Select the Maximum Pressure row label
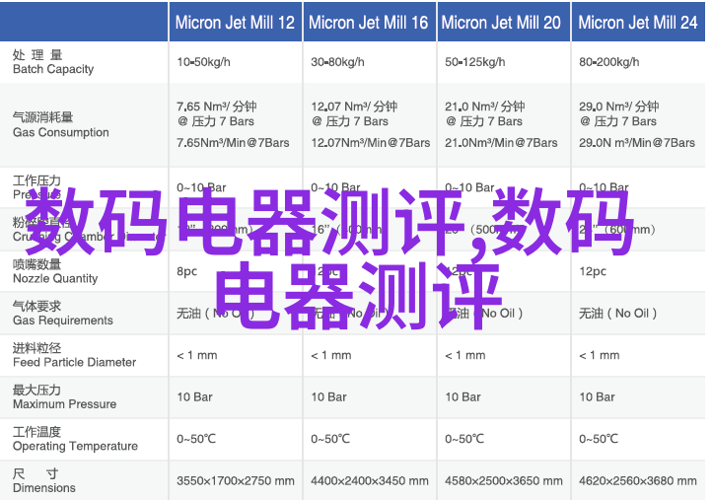This screenshot has width=712, height=500. (x=64, y=397)
